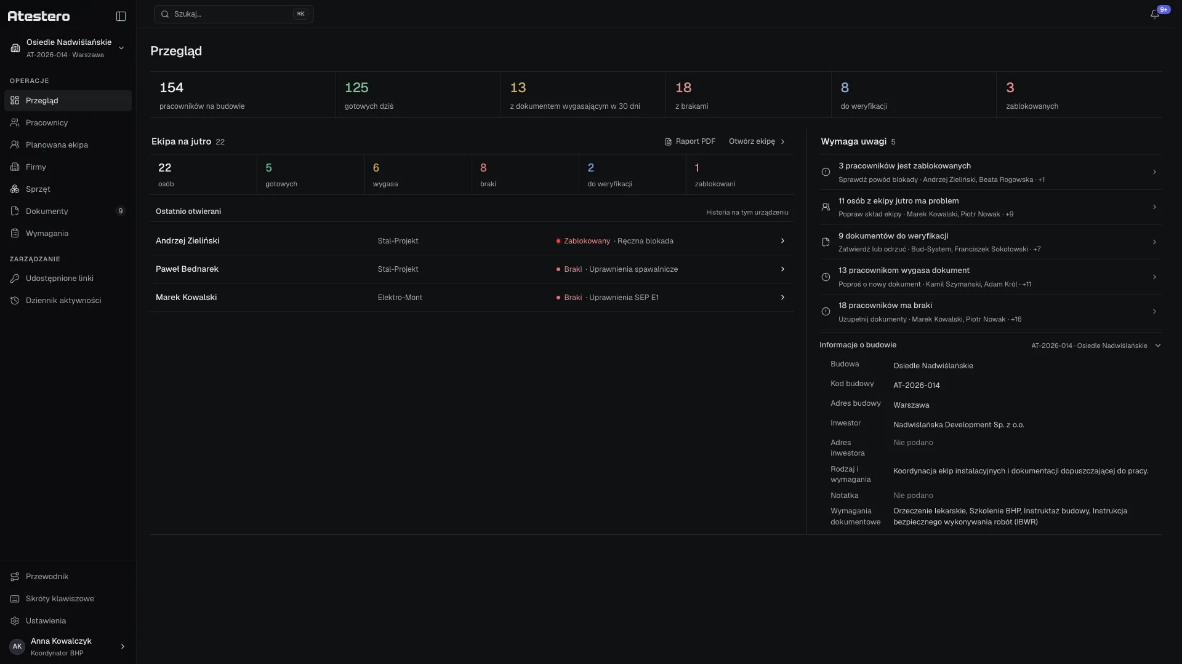Open the 18 pracowników ma braki alert
1182x664 pixels.
pos(991,312)
